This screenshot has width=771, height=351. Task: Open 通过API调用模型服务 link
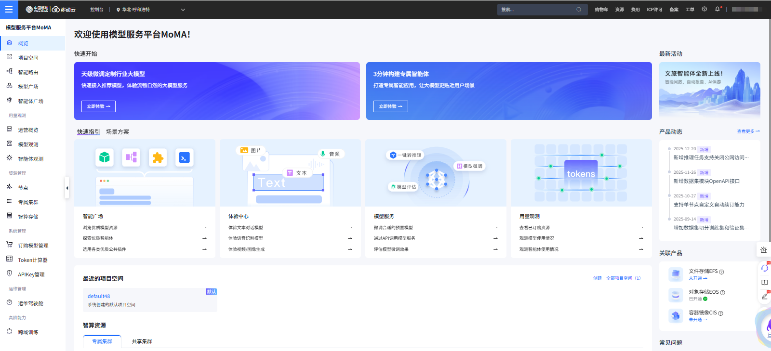pyautogui.click(x=395, y=238)
